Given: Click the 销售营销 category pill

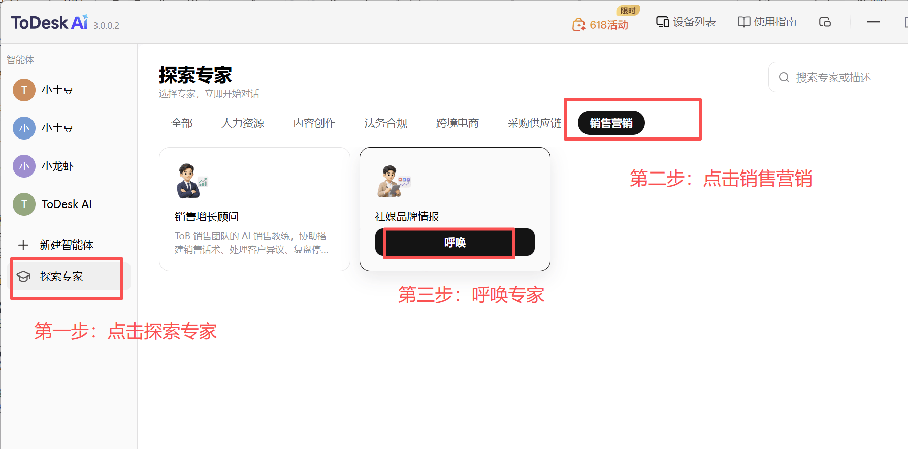Looking at the screenshot, I should click(x=611, y=123).
